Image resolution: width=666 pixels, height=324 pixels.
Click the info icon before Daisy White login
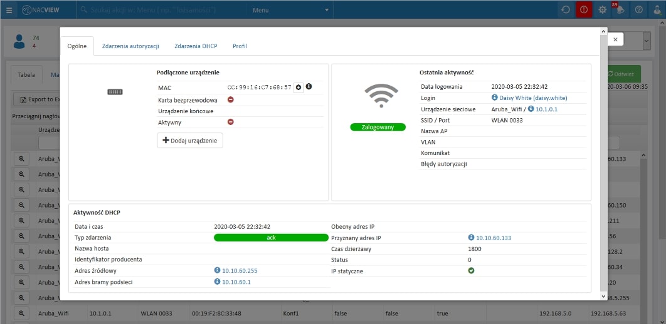coord(494,98)
